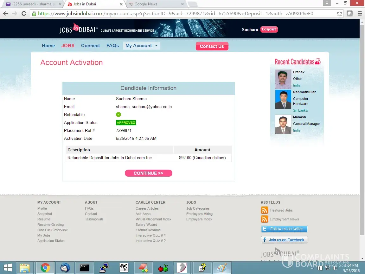The width and height of the screenshot is (365, 274).
Task: Switch to the Google News tab
Action: pyautogui.click(x=155, y=4)
